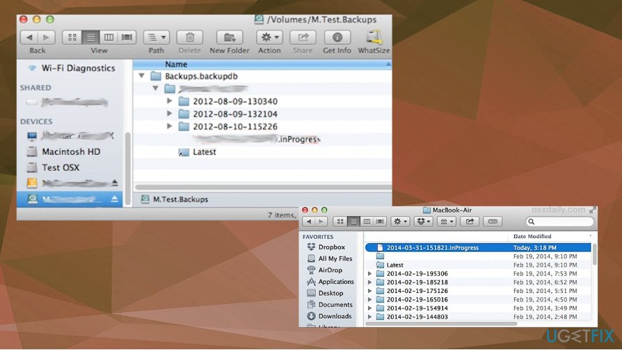
Task: Click the sidebar vertical scrollbar
Action: pyautogui.click(x=128, y=168)
